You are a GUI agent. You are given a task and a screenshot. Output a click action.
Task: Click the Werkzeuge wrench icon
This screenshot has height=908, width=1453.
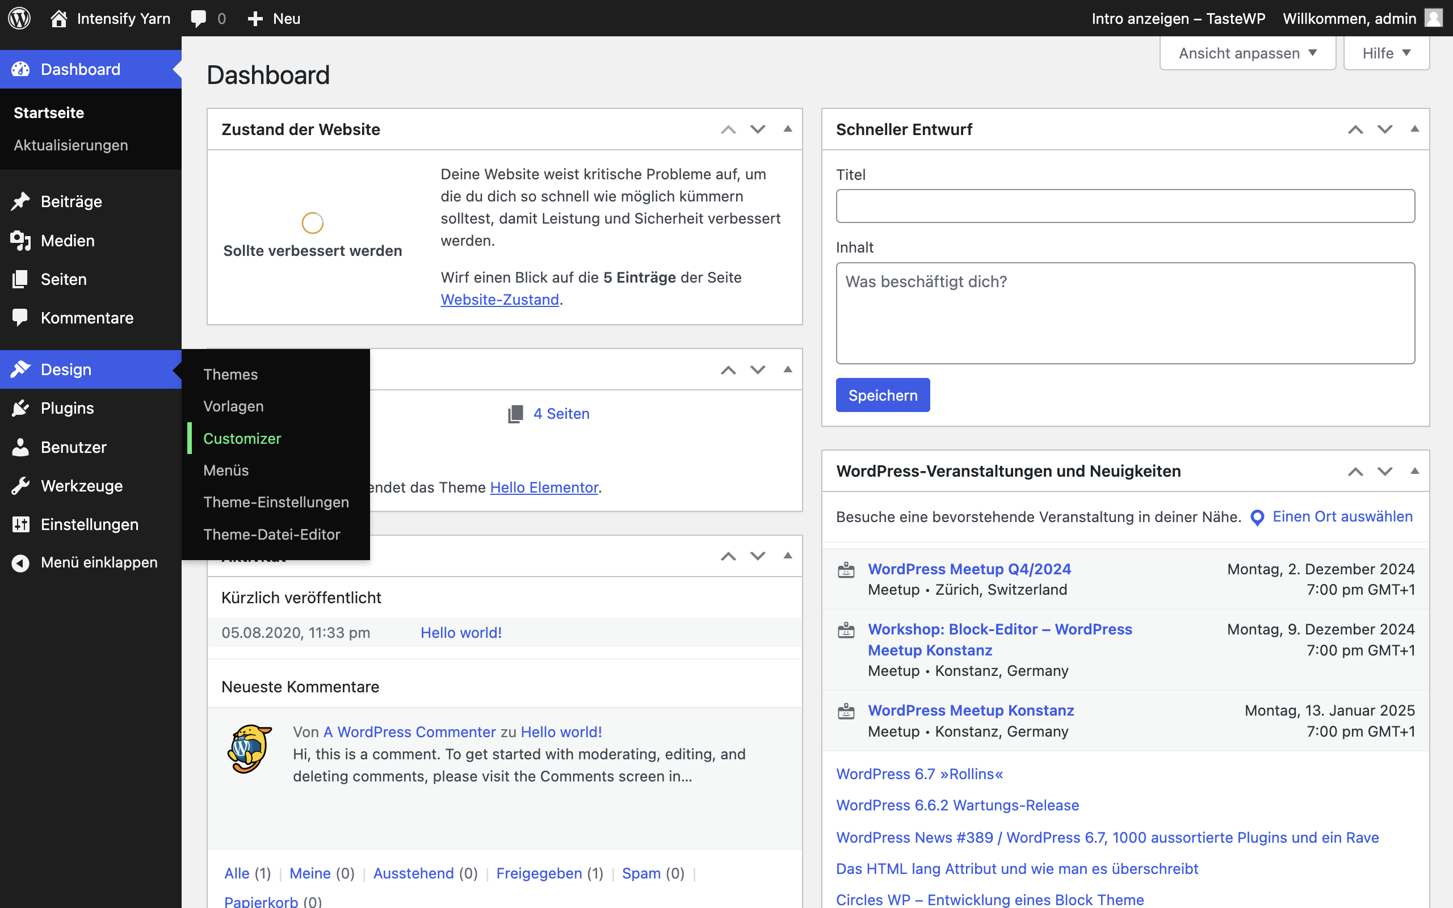point(20,486)
